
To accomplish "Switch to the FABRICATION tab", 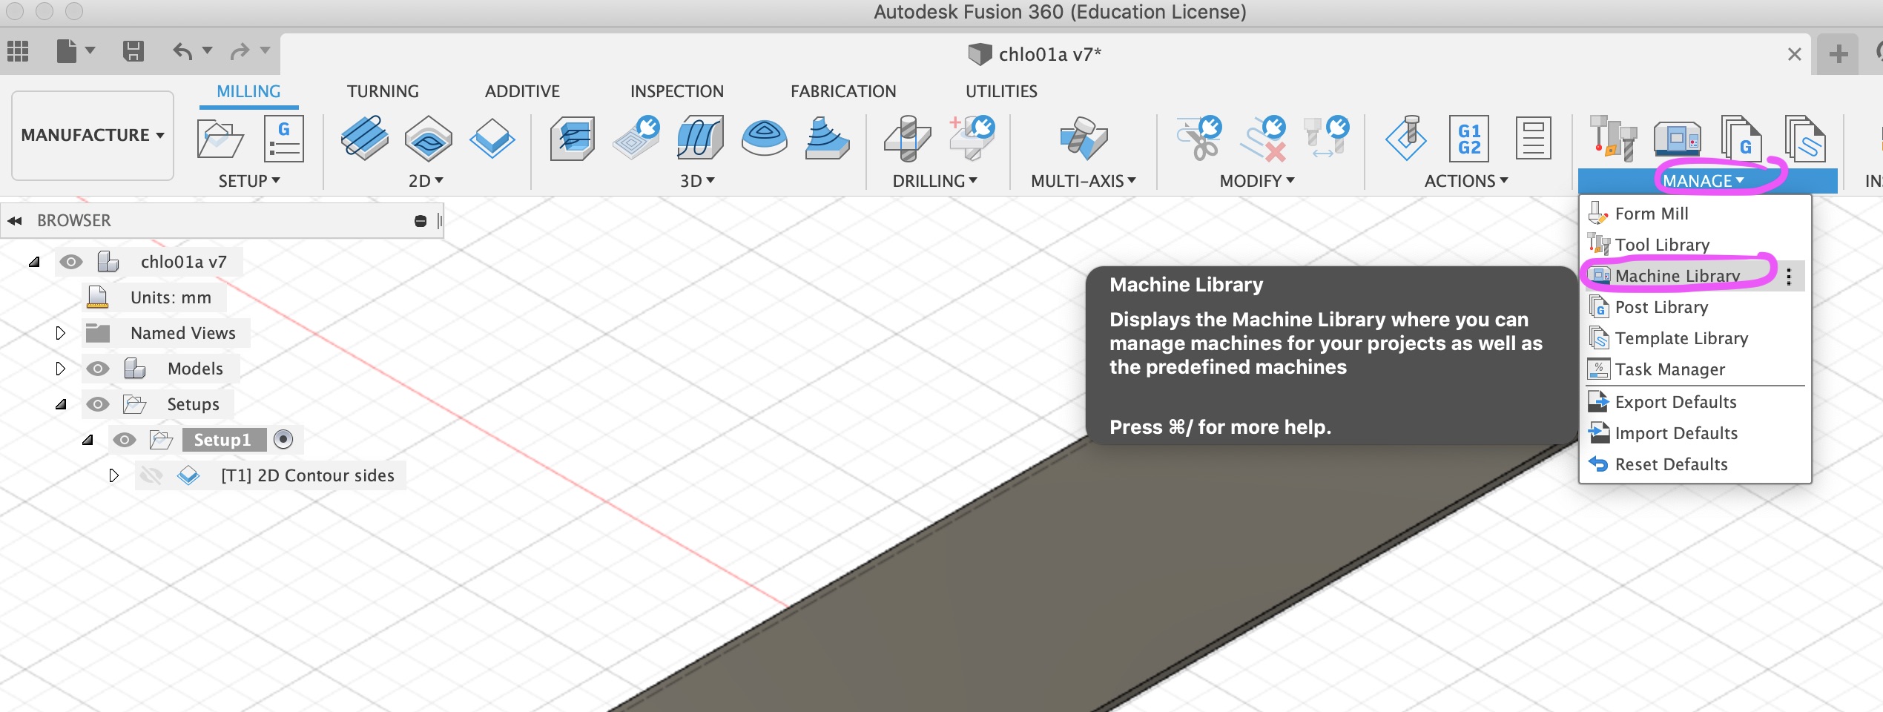I will pos(843,91).
